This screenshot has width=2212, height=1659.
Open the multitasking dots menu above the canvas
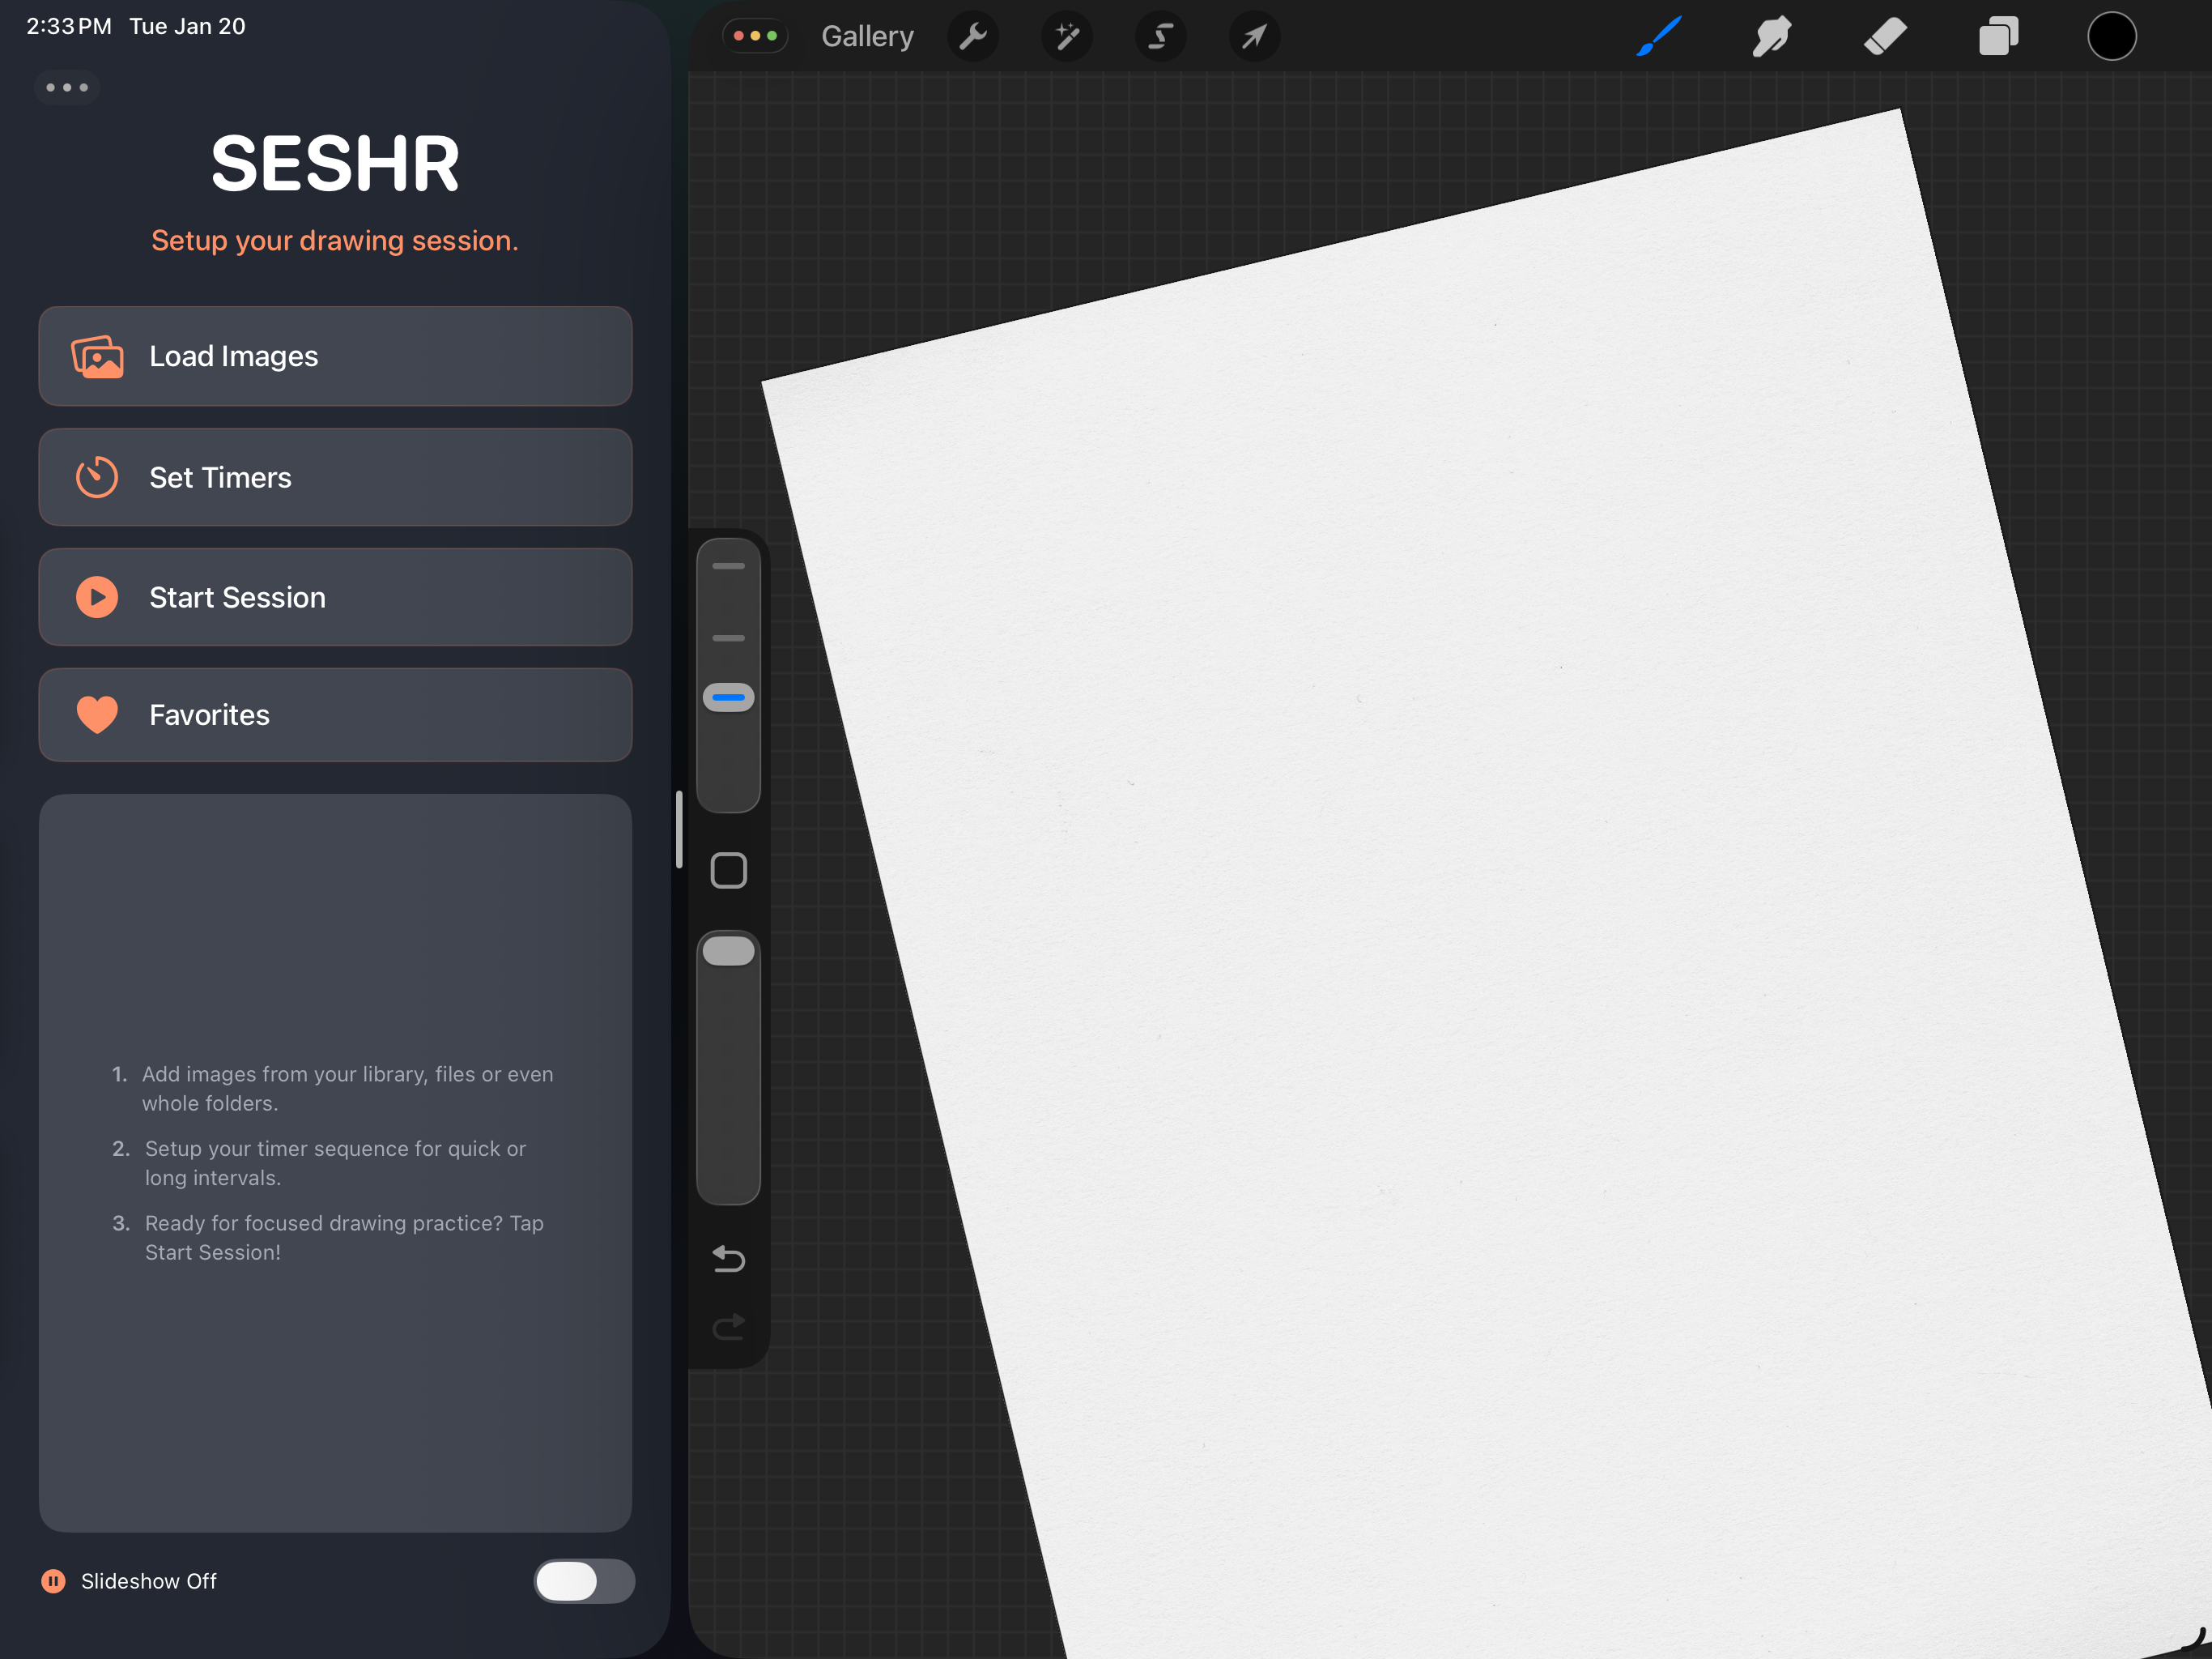click(x=756, y=35)
